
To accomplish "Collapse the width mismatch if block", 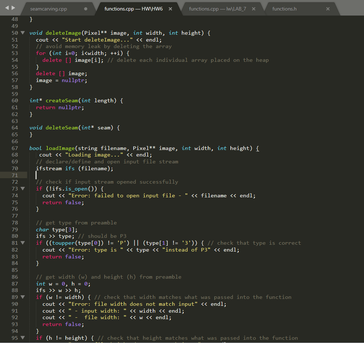I will coord(22,297).
